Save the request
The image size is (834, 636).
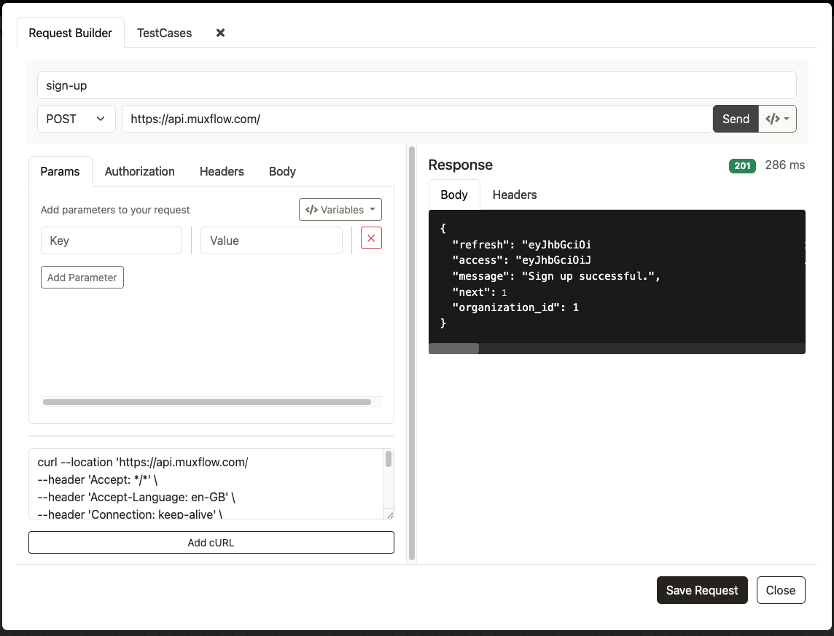[x=701, y=590]
